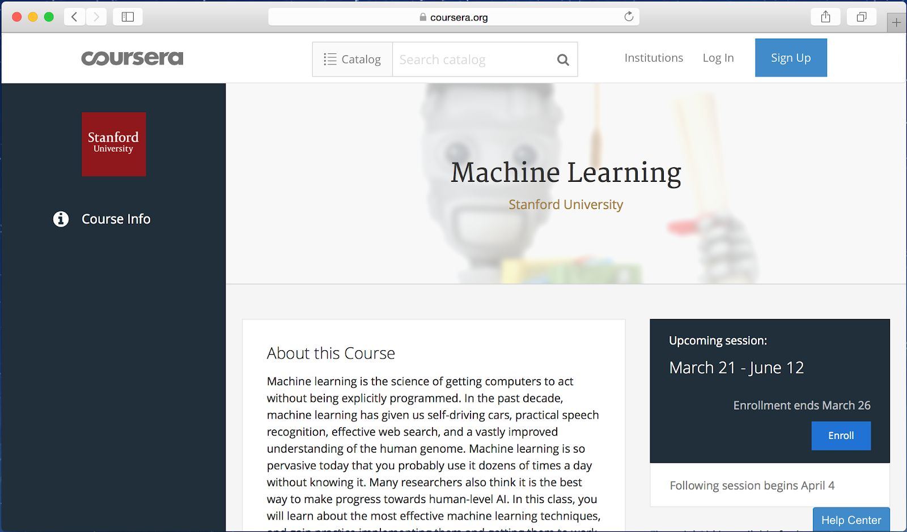907x532 pixels.
Task: Open the Safari share menu
Action: [x=826, y=17]
